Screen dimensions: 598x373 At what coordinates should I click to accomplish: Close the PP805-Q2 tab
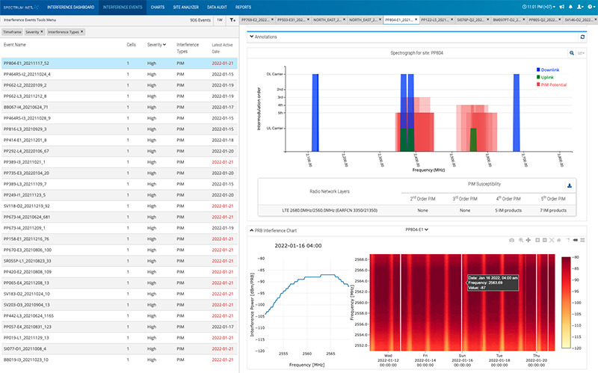559,19
